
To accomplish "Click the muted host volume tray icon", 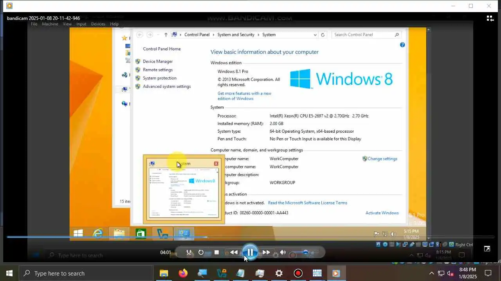I will point(451,273).
